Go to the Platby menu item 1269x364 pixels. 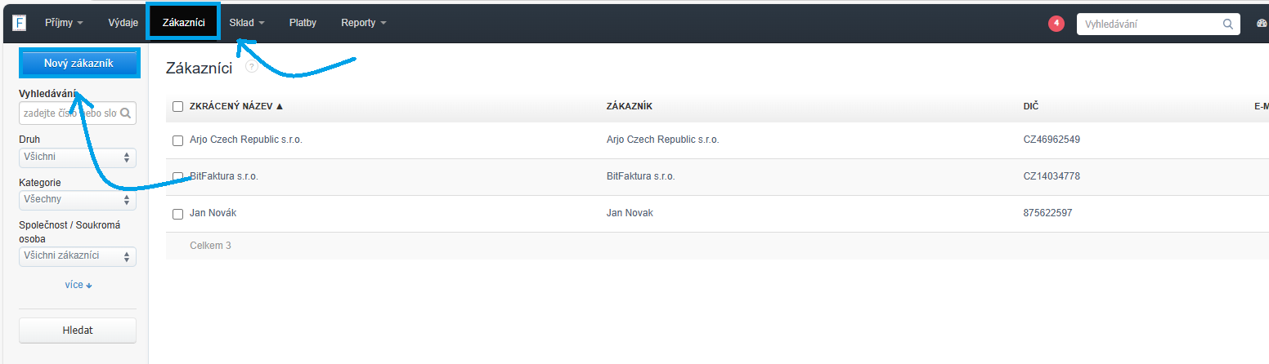click(303, 23)
